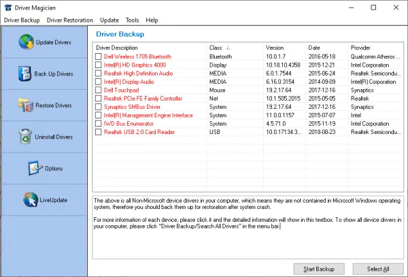The image size is (408, 277).
Task: Sort by Driver Description column header
Action: point(150,48)
